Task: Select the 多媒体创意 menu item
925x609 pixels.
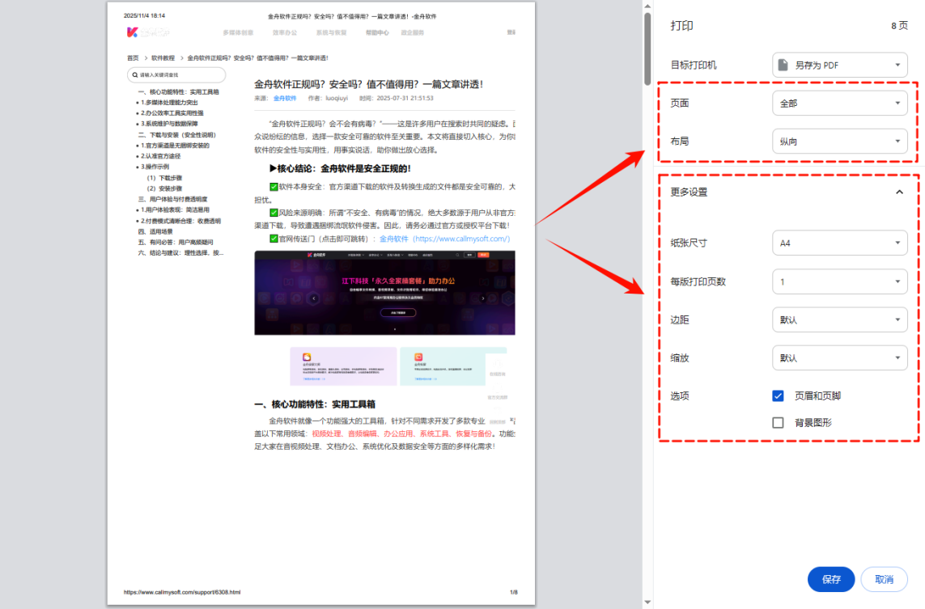Action: point(239,32)
